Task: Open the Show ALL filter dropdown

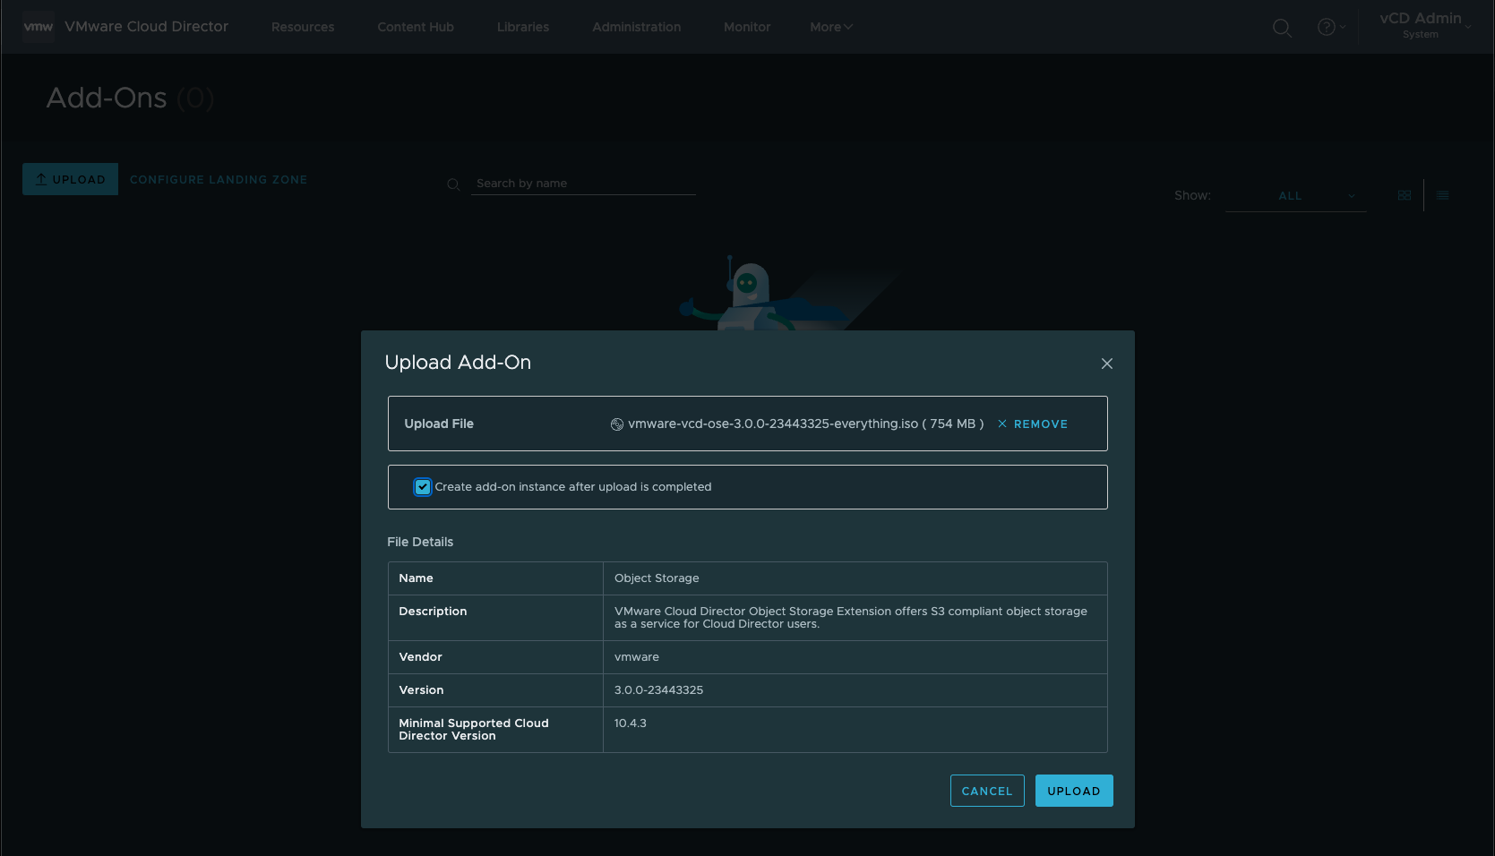Action: [1295, 195]
